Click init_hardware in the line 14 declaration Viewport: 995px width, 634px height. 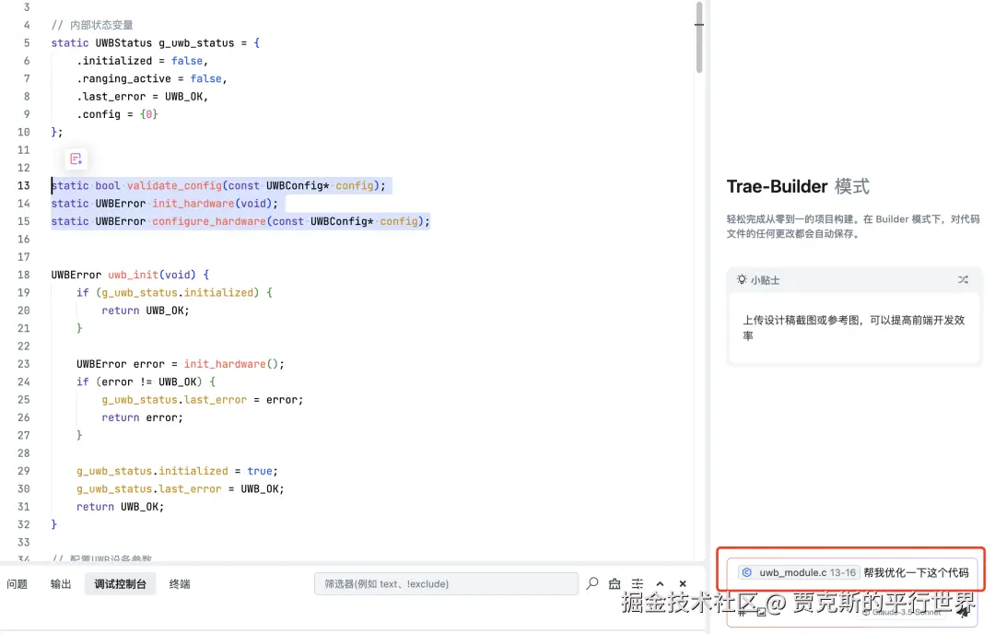[x=193, y=203]
